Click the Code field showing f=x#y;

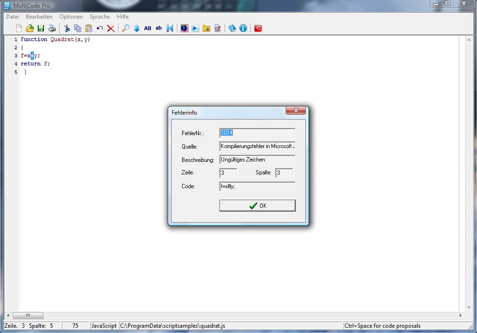tap(257, 186)
